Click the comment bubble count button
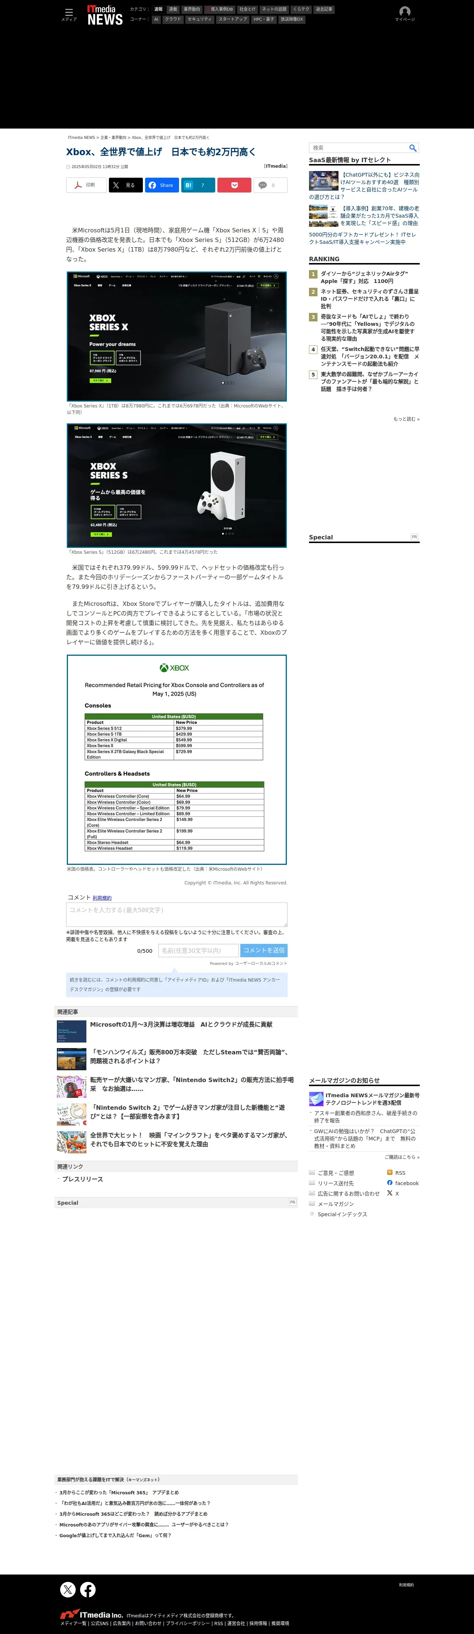Screen dimensions: 474x1634 tap(271, 185)
